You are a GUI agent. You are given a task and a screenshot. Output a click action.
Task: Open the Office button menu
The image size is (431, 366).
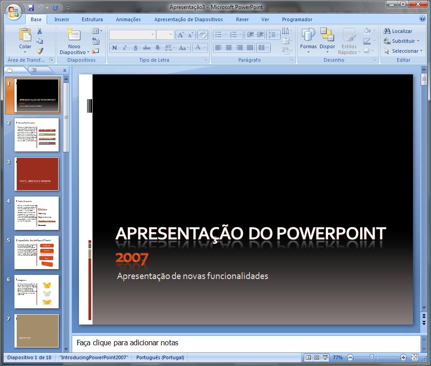(x=14, y=12)
